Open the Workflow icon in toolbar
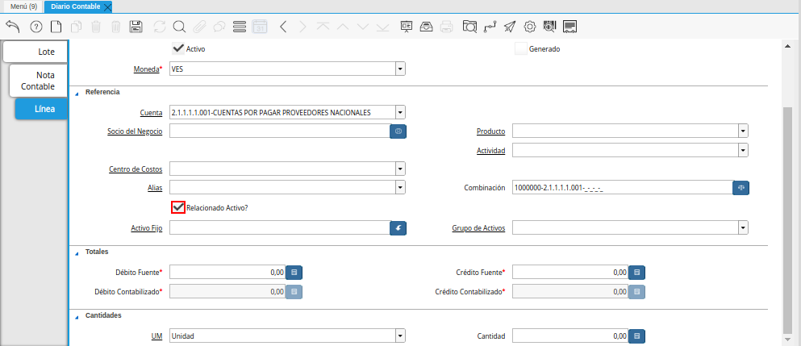801x346 pixels. point(490,27)
